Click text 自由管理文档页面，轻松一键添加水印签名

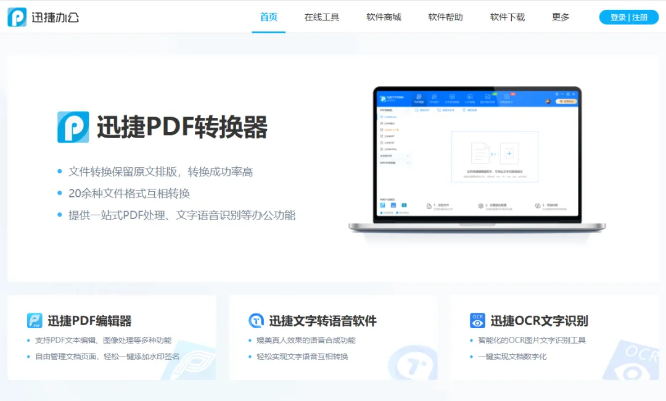[x=107, y=357]
